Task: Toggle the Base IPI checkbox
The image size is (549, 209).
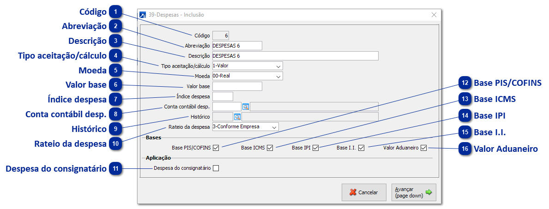Action: tap(315, 148)
